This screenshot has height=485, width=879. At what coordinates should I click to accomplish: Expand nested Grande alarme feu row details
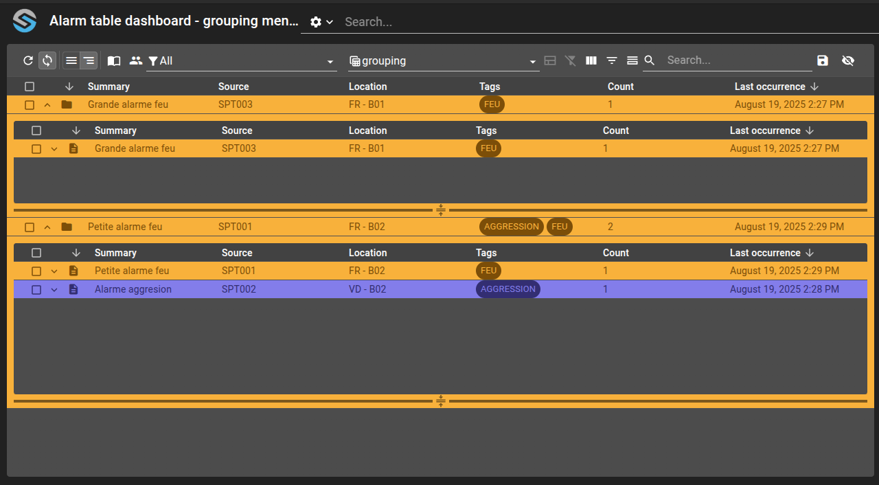click(x=54, y=149)
